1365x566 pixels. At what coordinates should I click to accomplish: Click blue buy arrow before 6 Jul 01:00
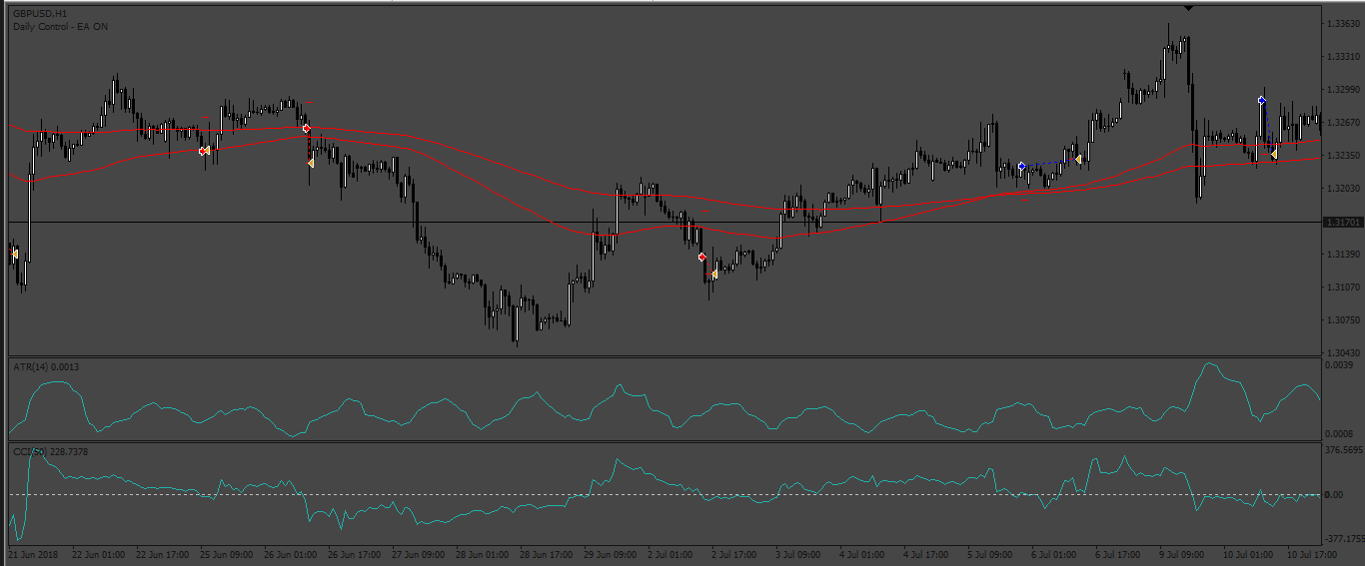(1022, 166)
